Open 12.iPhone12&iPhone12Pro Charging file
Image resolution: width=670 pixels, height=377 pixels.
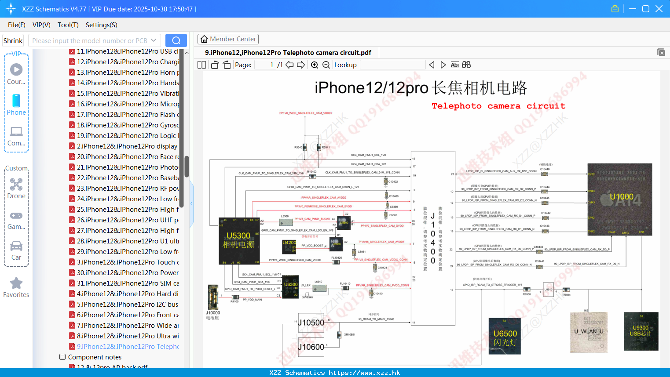click(124, 62)
